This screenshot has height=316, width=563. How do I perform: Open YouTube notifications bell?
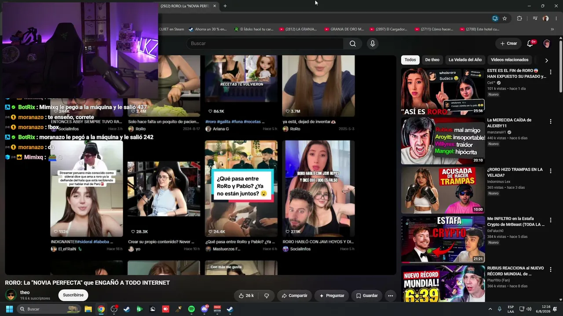[530, 43]
